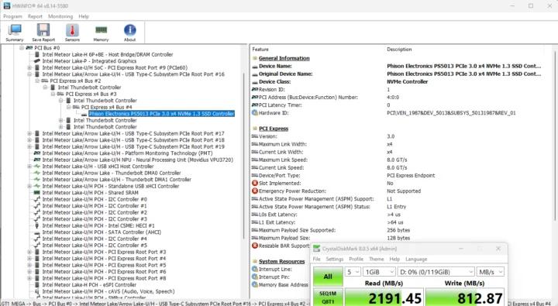558x306 pixels.
Task: Open the Summary toolbar icon
Action: [x=15, y=33]
